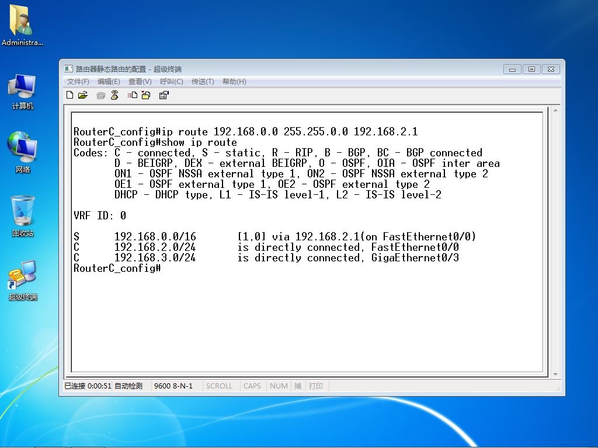Click the VRF ID: 0 line

[x=100, y=216]
